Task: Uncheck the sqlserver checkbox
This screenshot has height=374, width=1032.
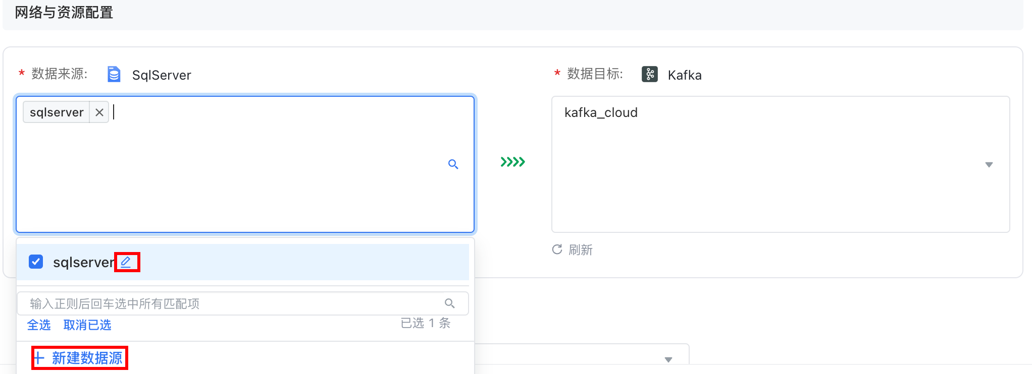Action: coord(36,262)
